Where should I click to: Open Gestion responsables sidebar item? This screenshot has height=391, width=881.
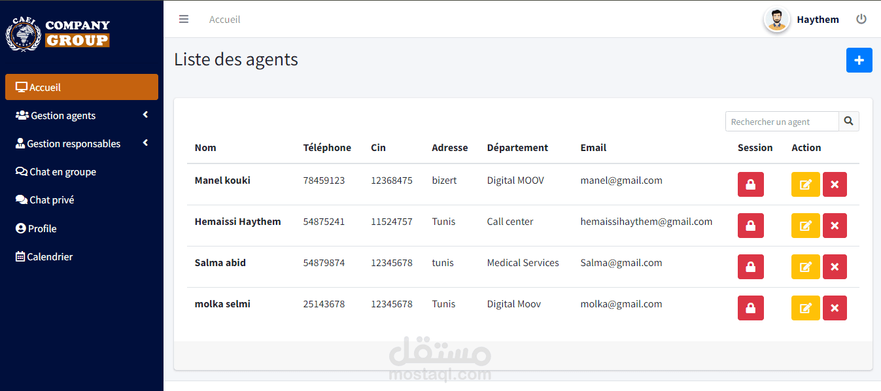(82, 143)
